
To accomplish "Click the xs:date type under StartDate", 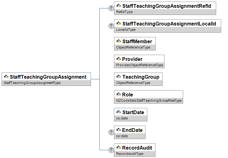I will click(122, 118).
